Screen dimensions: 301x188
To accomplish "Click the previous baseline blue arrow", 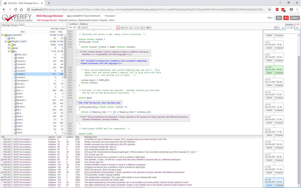I will click(x=283, y=28).
